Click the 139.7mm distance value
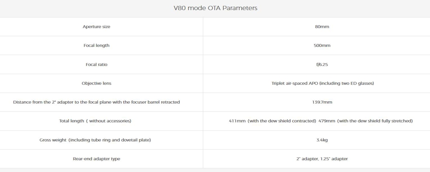Screen dimensions: 430x172 (x=322, y=102)
